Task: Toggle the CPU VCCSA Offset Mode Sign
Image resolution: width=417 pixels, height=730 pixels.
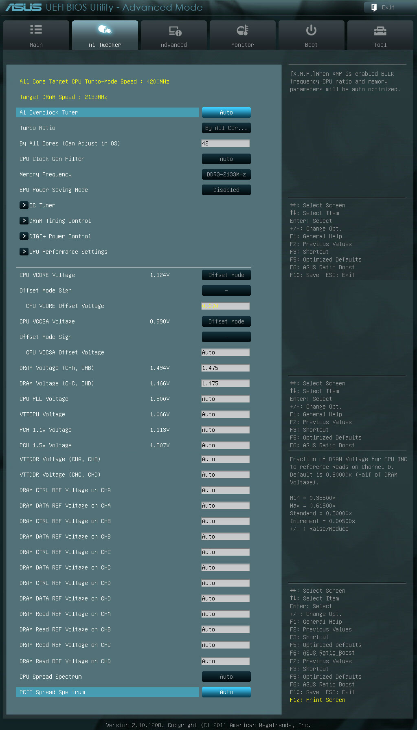Action: tap(226, 337)
